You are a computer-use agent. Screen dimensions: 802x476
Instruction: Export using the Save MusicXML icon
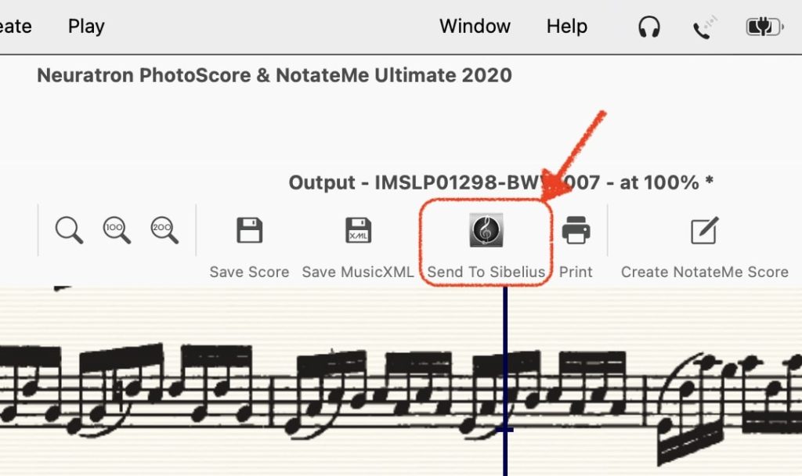point(358,231)
